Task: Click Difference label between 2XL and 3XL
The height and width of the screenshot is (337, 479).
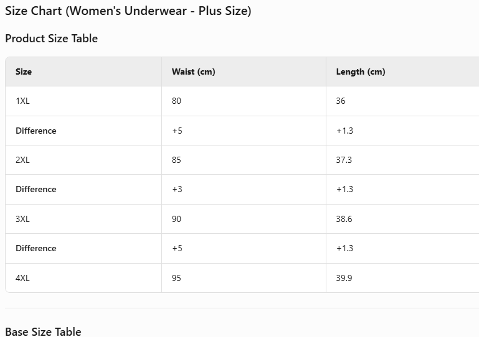Action: point(36,189)
